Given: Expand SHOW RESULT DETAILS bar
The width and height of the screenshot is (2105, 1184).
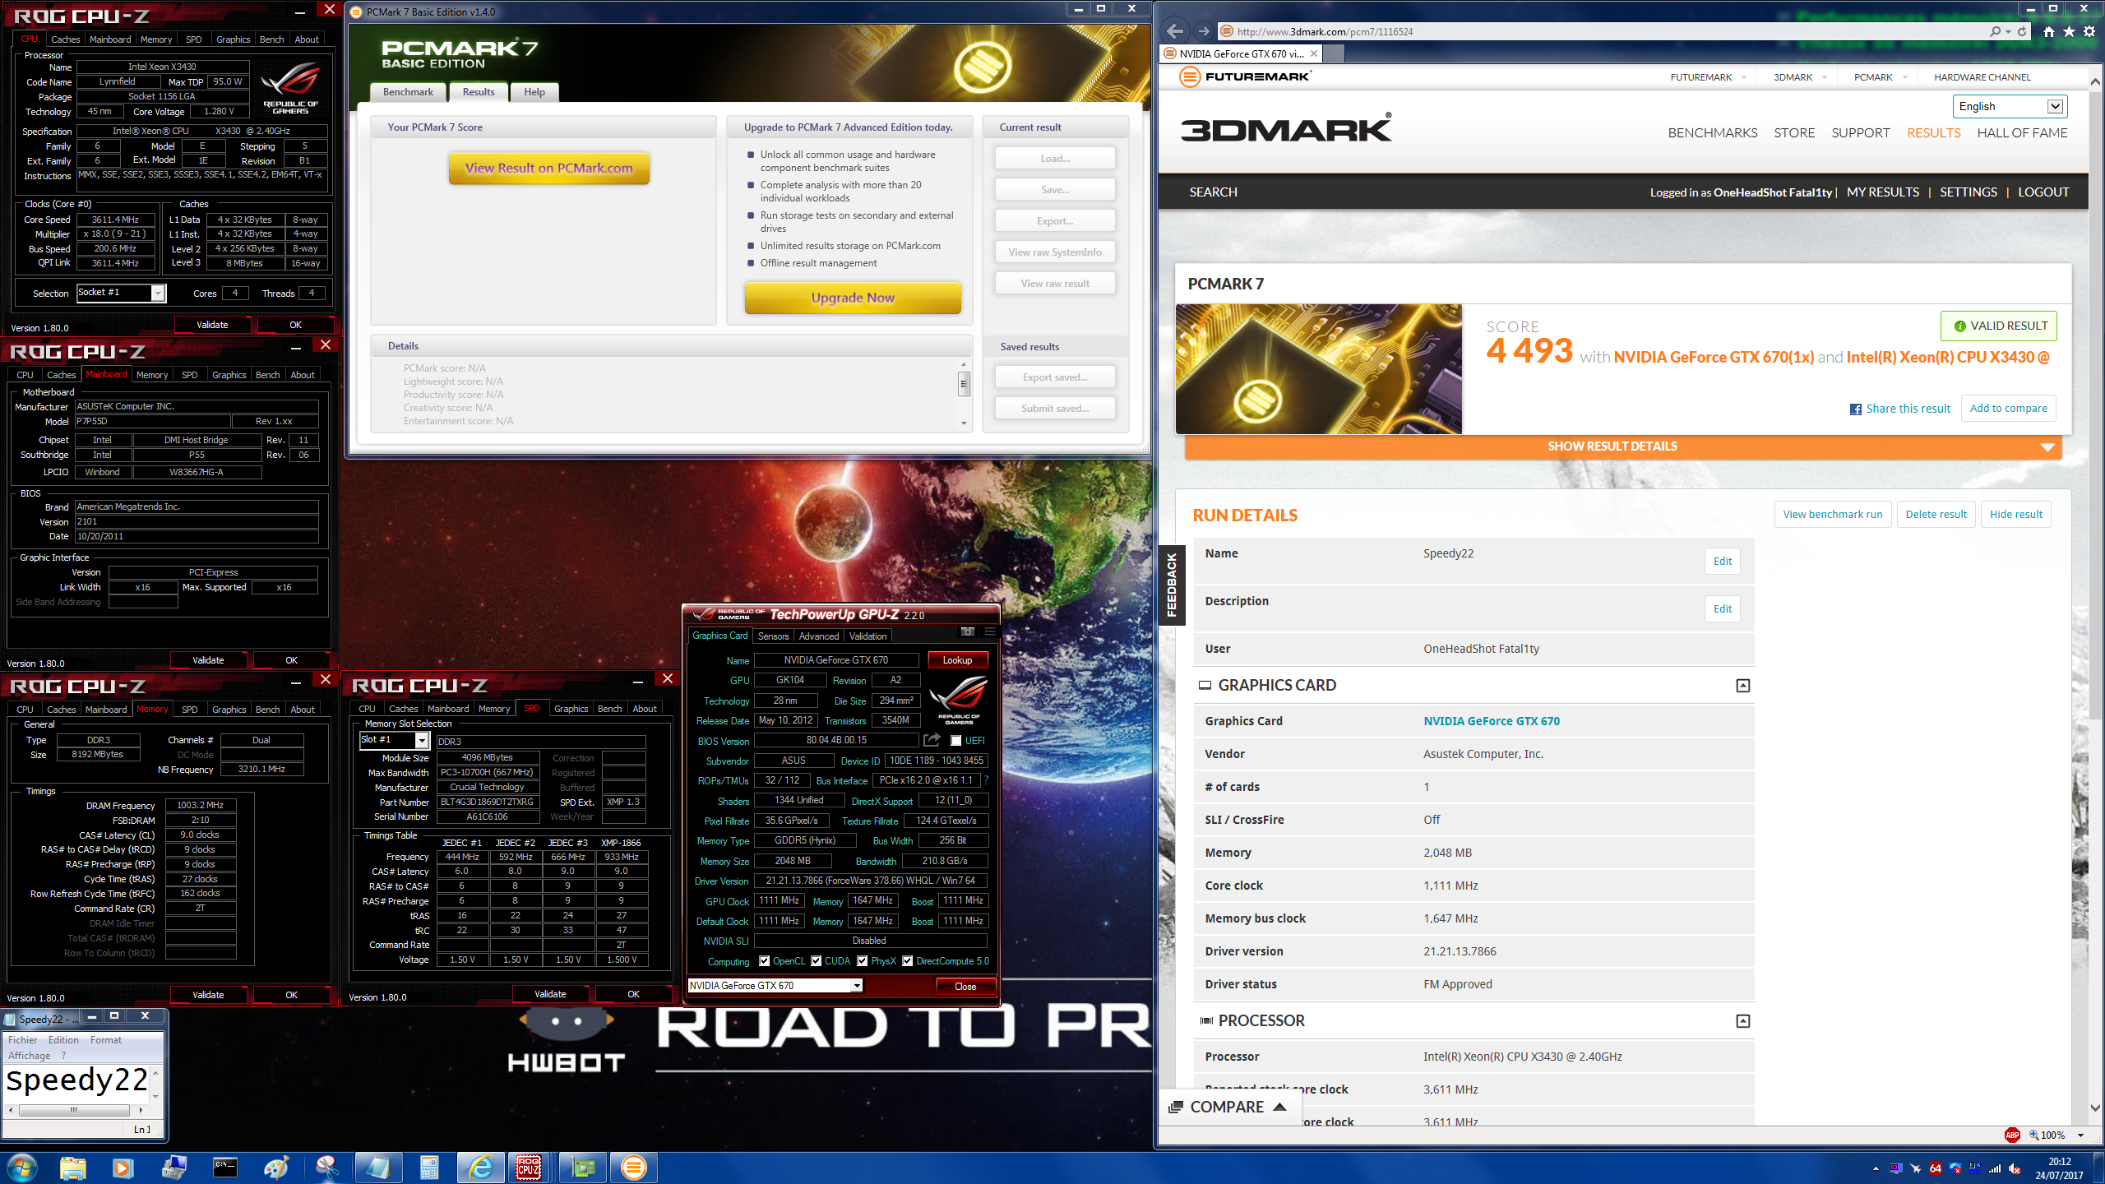Looking at the screenshot, I should (x=1622, y=446).
